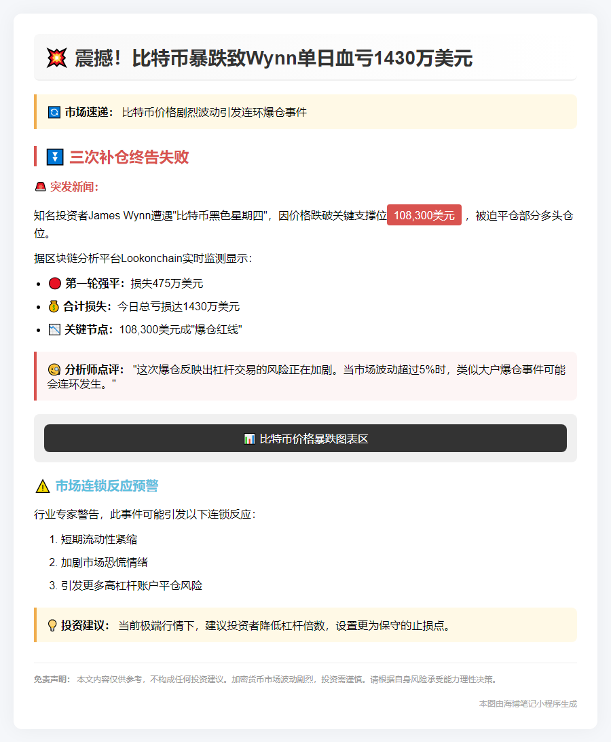Click the blue heading 市场连锁反应预警
Screen dimensions: 611x742
(107, 486)
